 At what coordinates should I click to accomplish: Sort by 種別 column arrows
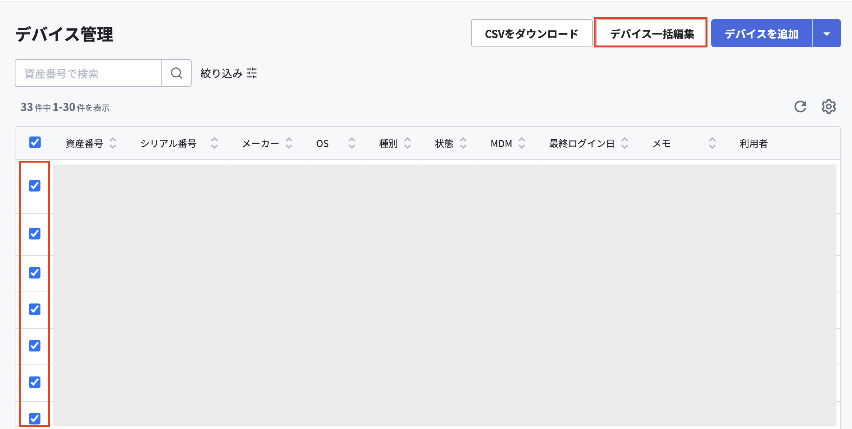[408, 143]
